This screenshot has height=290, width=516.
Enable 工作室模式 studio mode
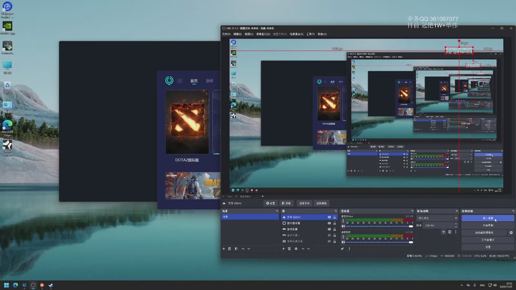pos(488,240)
